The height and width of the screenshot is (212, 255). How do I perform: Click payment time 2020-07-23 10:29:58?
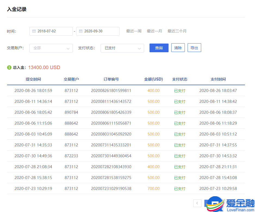click(x=218, y=189)
